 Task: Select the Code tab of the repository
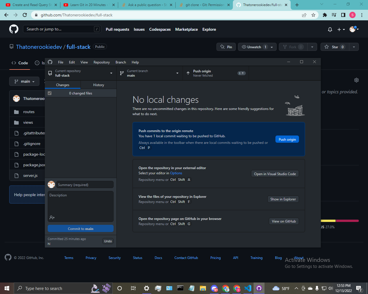(x=20, y=63)
